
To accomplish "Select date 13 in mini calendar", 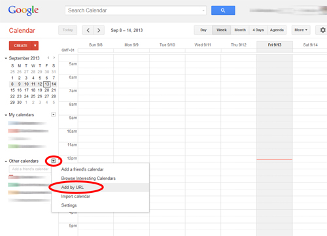I will (x=47, y=84).
